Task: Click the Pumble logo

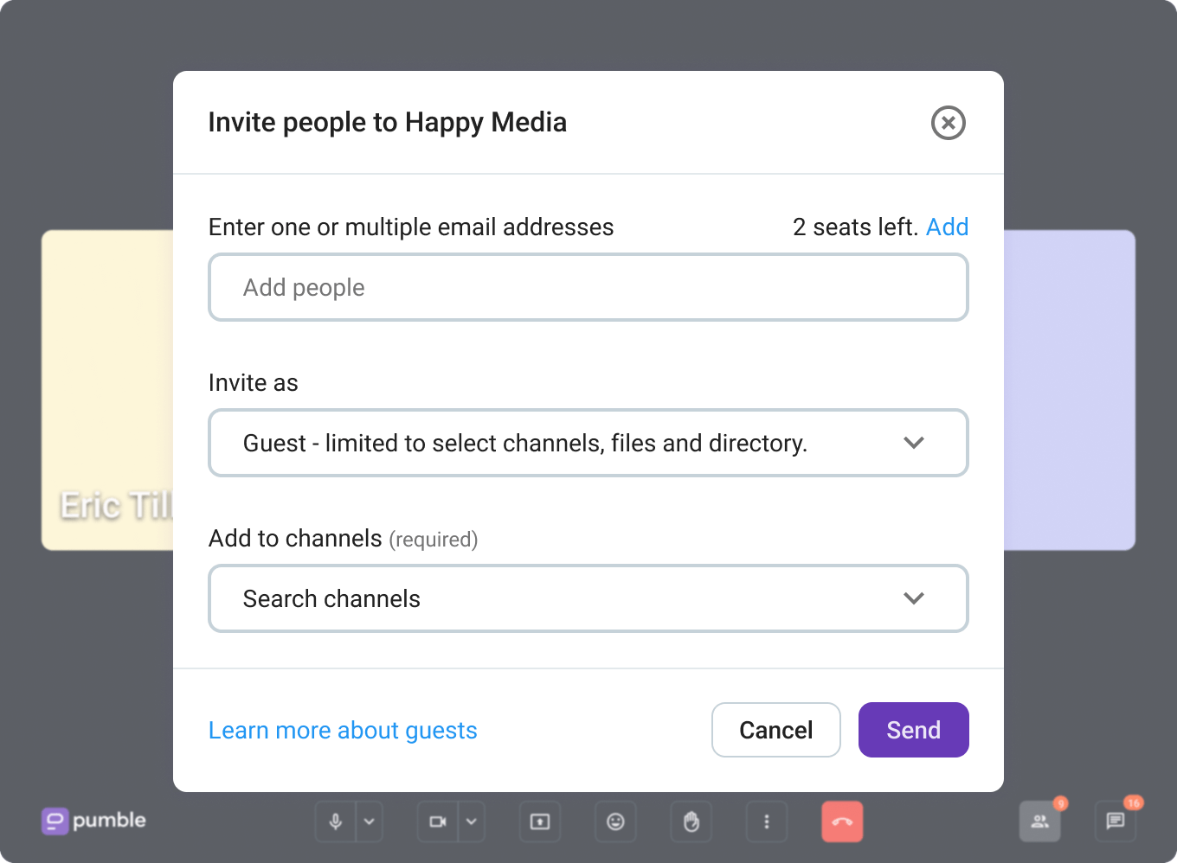Action: click(x=93, y=821)
